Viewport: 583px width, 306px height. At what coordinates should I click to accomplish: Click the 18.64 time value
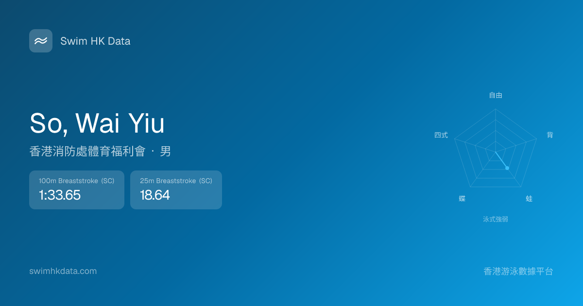point(155,195)
